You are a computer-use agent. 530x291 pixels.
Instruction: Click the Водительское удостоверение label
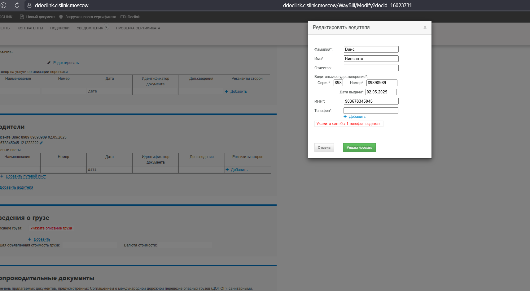[341, 77]
